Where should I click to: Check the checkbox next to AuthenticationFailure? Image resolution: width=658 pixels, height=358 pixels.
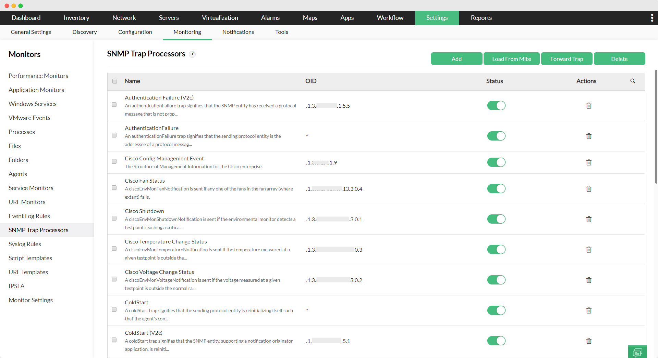[114, 135]
